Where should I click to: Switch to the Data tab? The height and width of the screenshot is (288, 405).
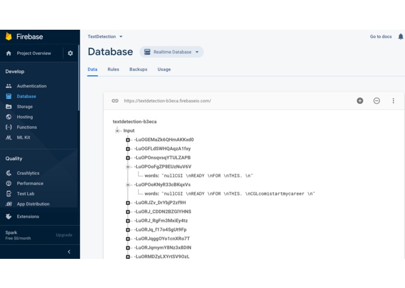tap(93, 69)
